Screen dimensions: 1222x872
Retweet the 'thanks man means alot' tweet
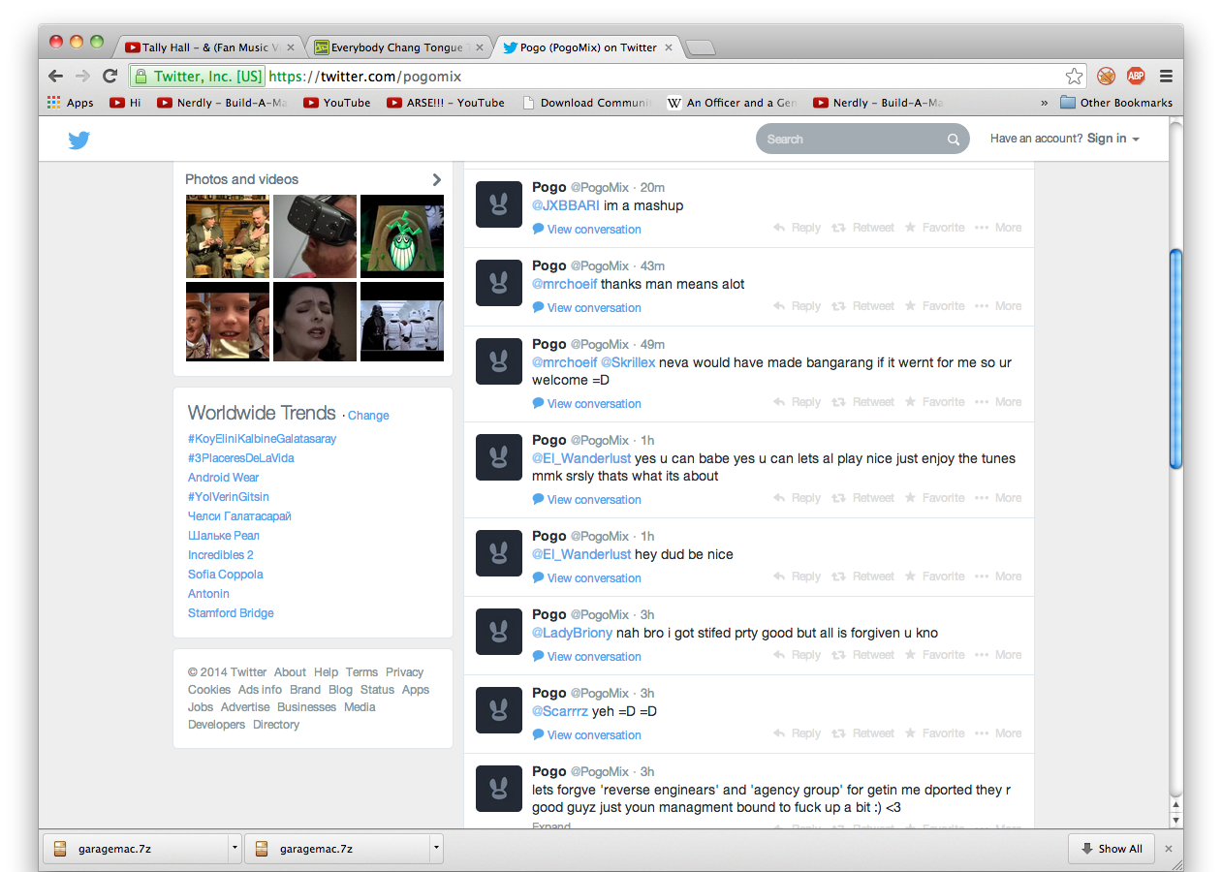click(x=863, y=306)
